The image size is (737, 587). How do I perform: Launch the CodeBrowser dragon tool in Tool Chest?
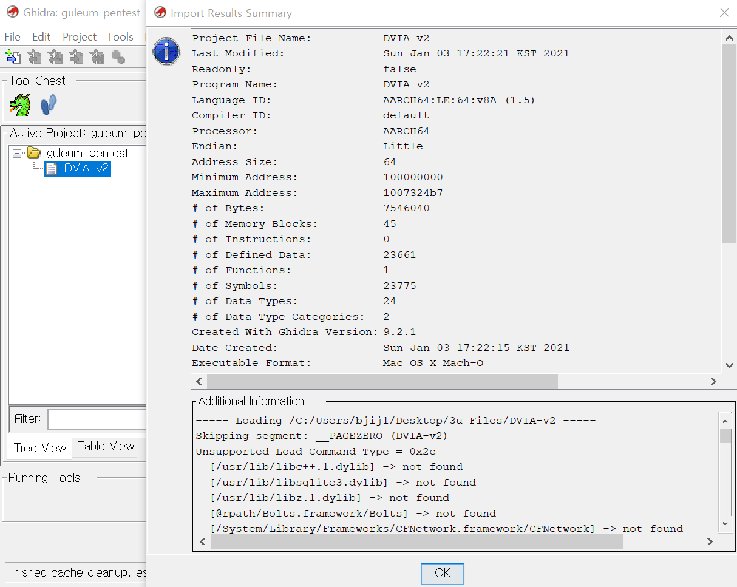pyautogui.click(x=20, y=105)
